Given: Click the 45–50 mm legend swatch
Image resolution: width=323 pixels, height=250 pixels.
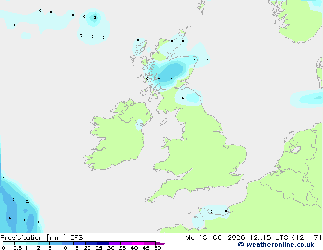Looking at the screenshot, I should [150, 243].
